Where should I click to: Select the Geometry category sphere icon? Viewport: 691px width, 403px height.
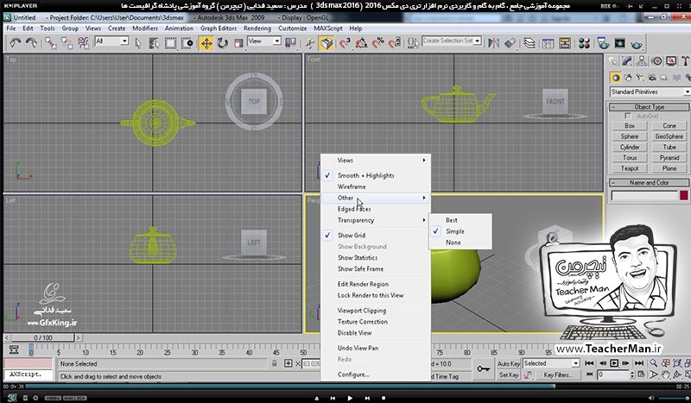616,78
